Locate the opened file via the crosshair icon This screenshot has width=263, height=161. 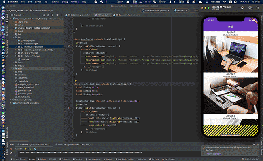point(44,15)
